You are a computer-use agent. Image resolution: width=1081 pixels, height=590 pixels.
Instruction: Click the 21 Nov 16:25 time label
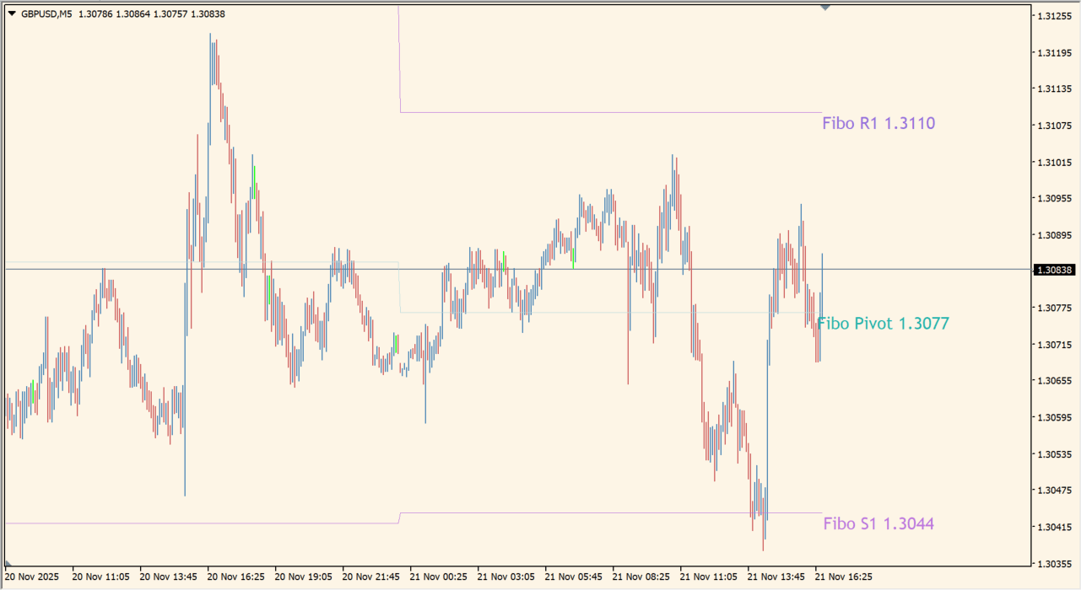pos(843,577)
